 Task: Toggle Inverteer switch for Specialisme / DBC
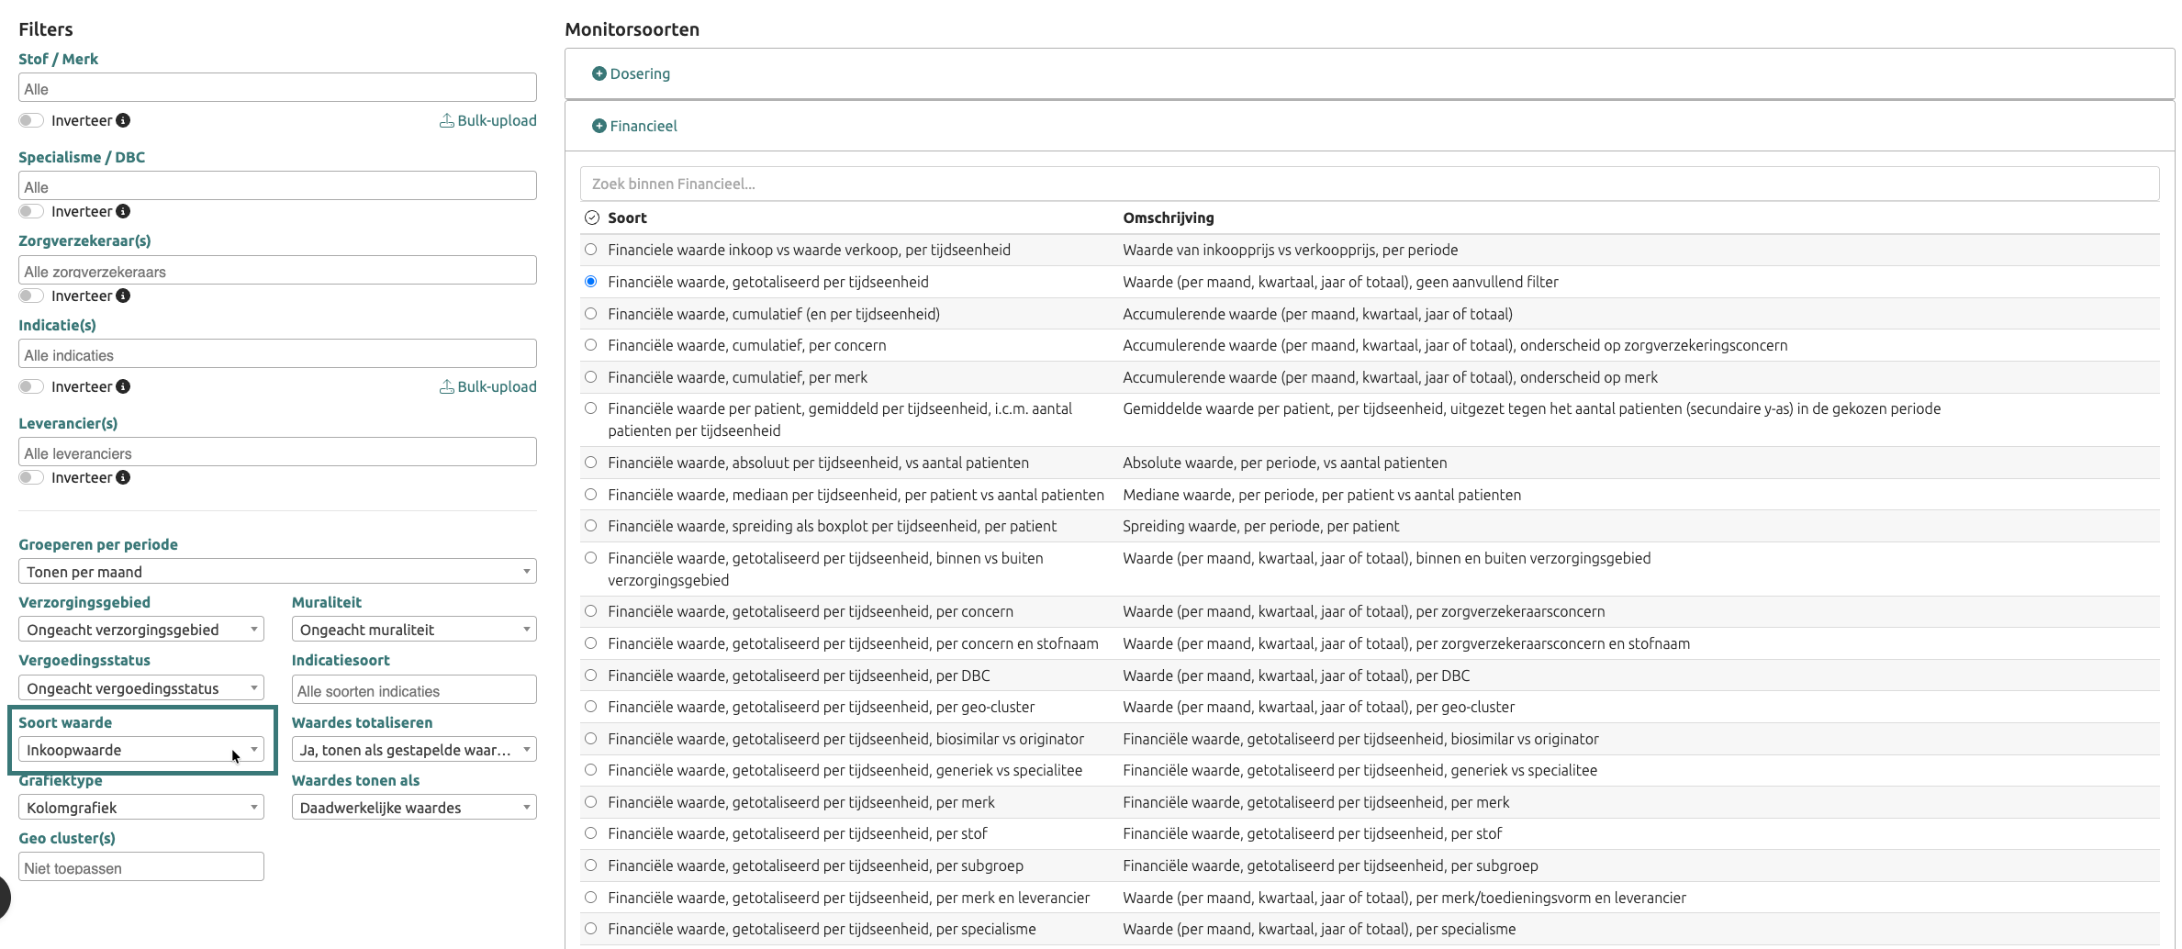(x=31, y=211)
